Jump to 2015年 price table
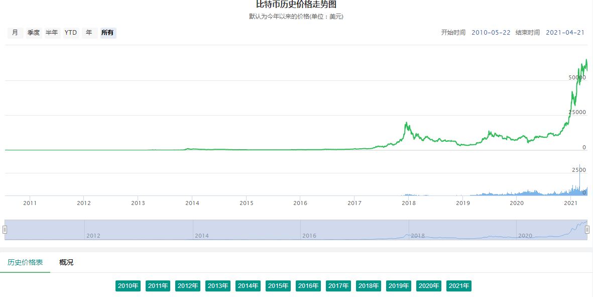593x297 pixels. (x=278, y=286)
